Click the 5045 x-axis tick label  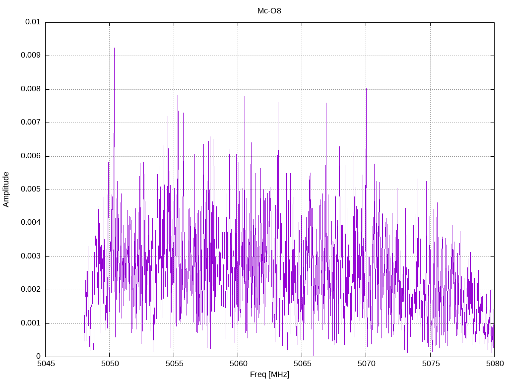[46, 364]
